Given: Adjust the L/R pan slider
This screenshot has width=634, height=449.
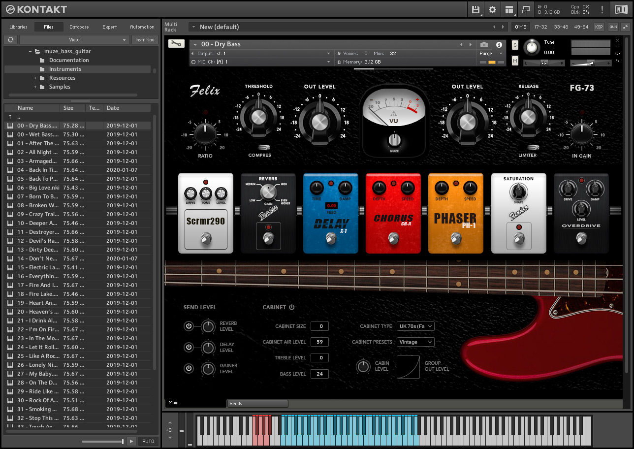Looking at the screenshot, I should [x=544, y=63].
